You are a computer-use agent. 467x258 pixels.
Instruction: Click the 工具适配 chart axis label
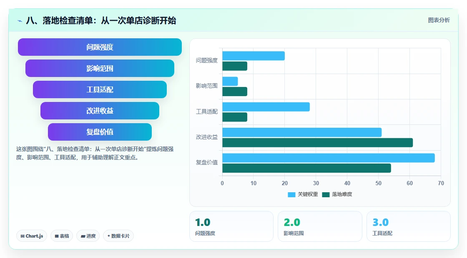pyautogui.click(x=207, y=112)
